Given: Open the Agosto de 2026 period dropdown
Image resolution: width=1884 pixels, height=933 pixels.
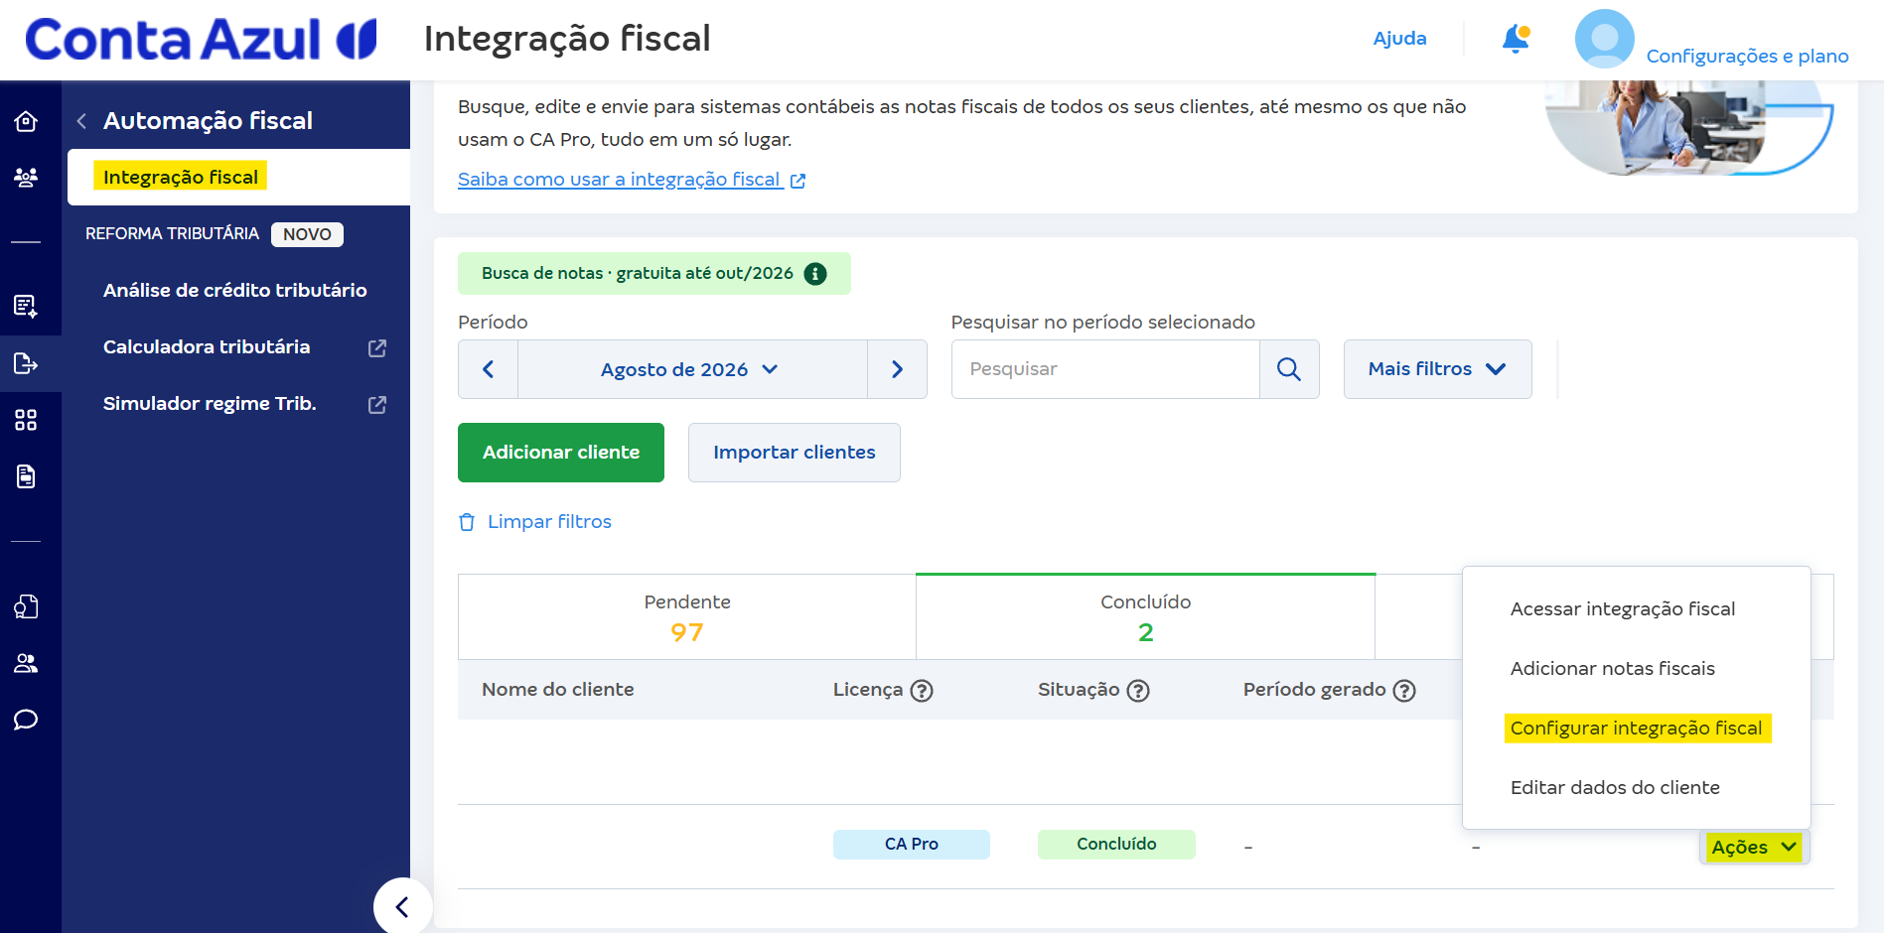Looking at the screenshot, I should (692, 369).
